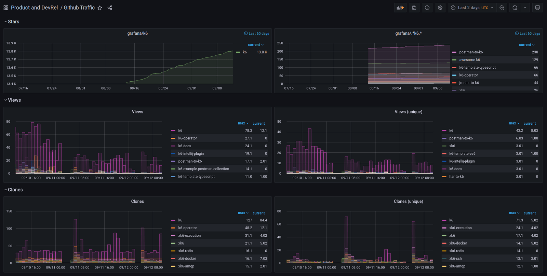Select postman-to-k6 label in Views (unique) legend
The width and height of the screenshot is (547, 276).
pos(461,138)
